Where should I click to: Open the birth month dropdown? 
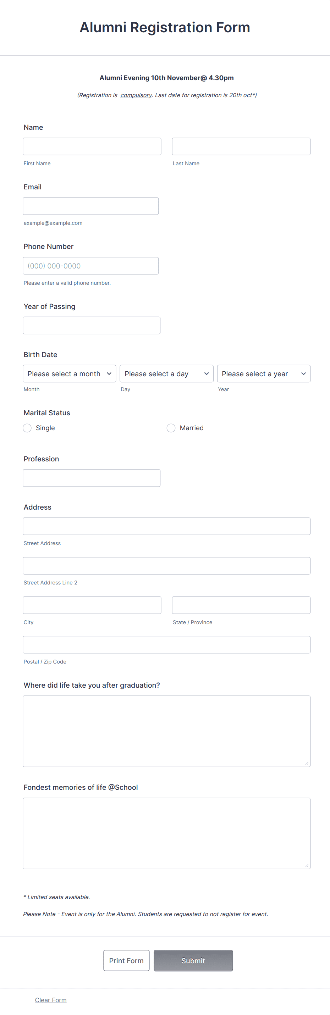coord(69,373)
